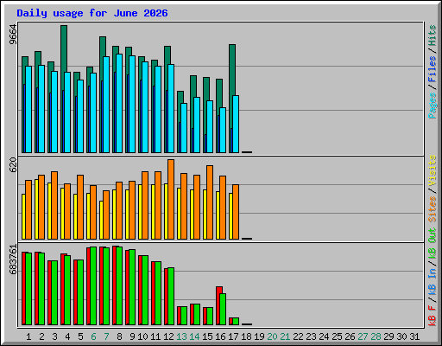
Task: Click the kB In legend label
Action: [433, 283]
